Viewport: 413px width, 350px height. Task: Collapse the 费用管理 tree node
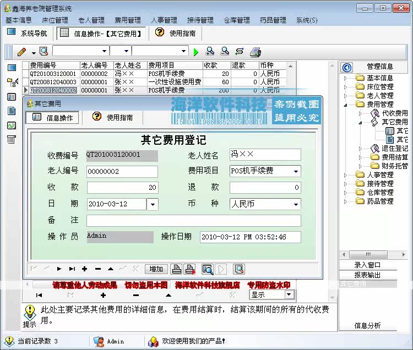pyautogui.click(x=345, y=105)
